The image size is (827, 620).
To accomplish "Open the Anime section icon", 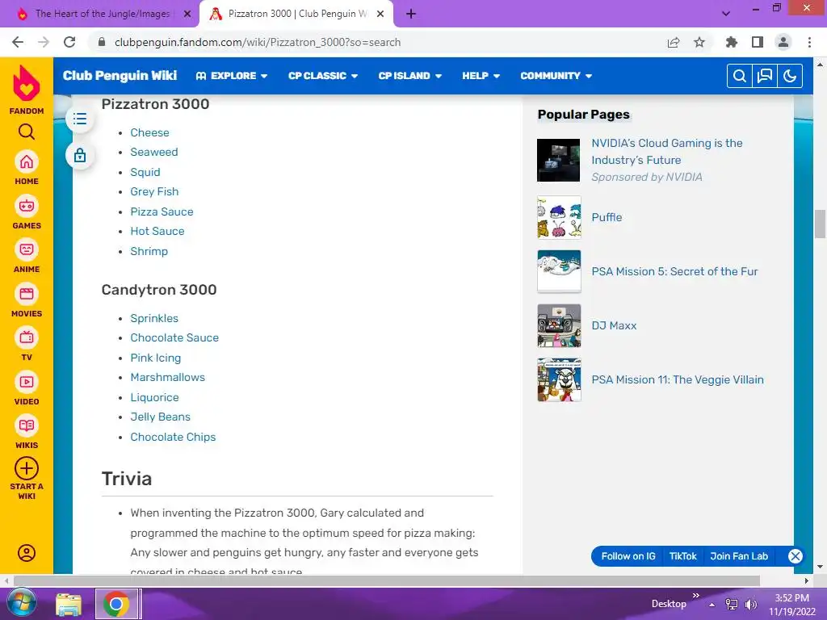I will tap(27, 249).
